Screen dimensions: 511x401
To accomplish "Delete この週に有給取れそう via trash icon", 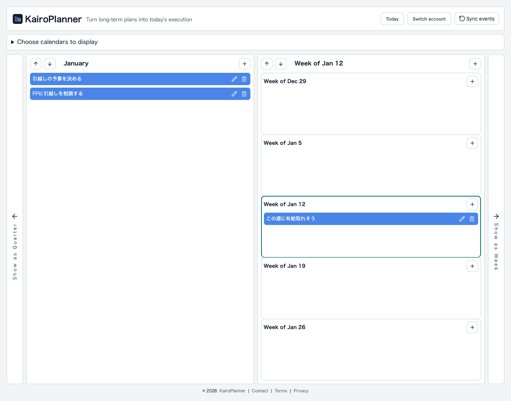I will 472,219.
